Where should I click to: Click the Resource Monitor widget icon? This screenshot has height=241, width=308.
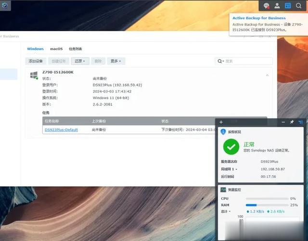pyautogui.click(x=223, y=190)
